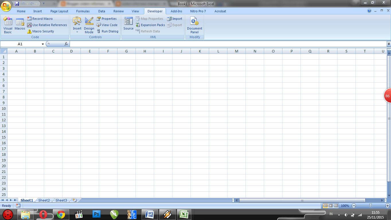Open the Document Panel
Image resolution: width=391 pixels, height=220 pixels.
[x=194, y=25]
